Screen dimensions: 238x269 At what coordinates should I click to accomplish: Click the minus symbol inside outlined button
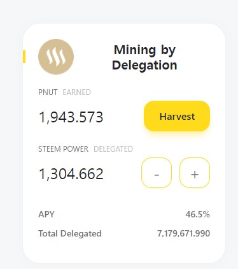point(157,175)
